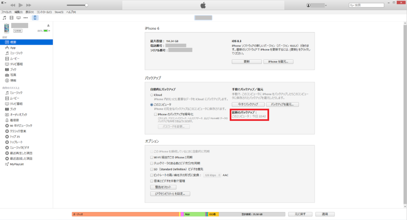Select the iCloud backup radio button
Image resolution: width=407 pixels, height=220 pixels.
(151, 95)
